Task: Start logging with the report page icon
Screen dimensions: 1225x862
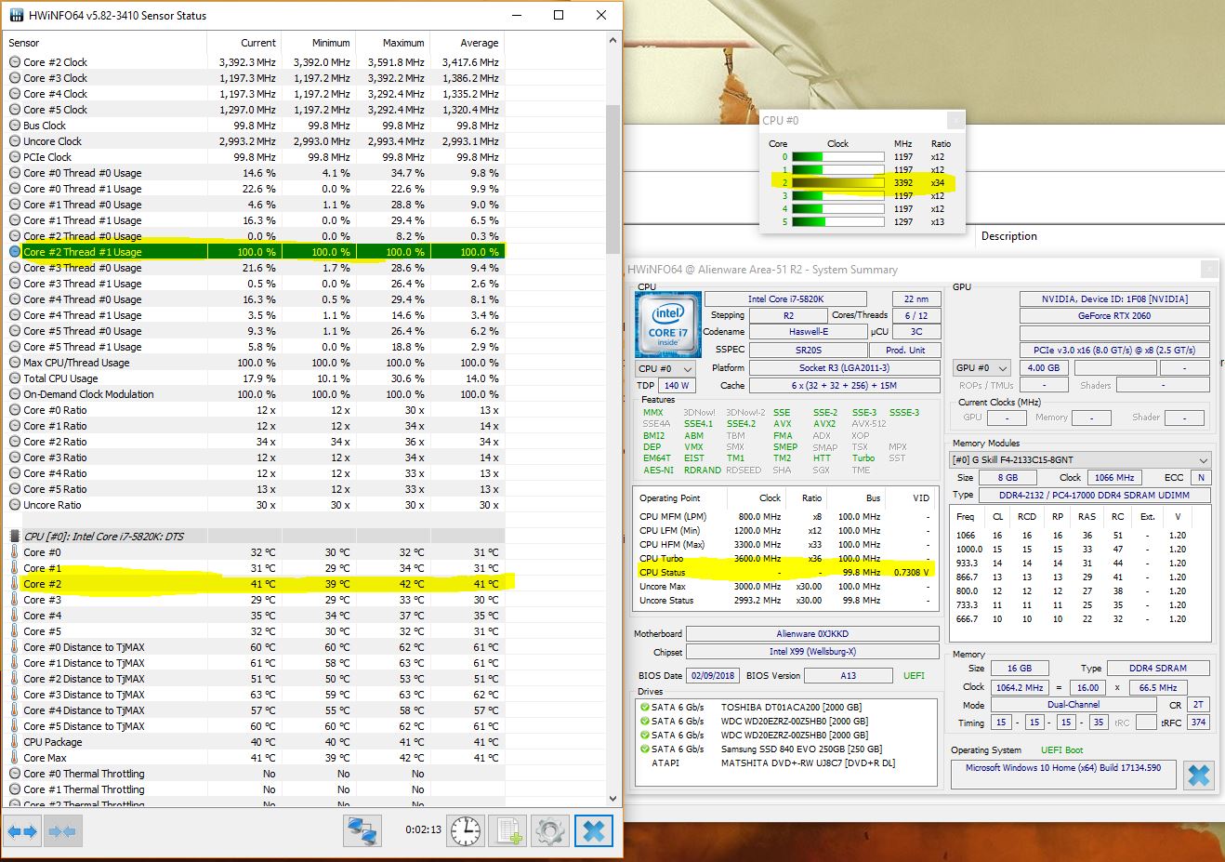Action: 507,830
